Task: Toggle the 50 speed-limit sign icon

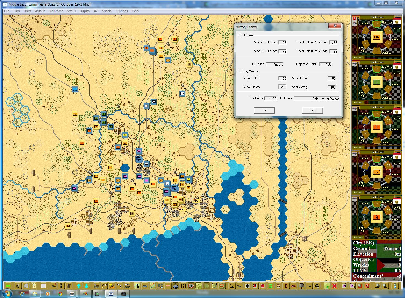Action: click(x=191, y=286)
